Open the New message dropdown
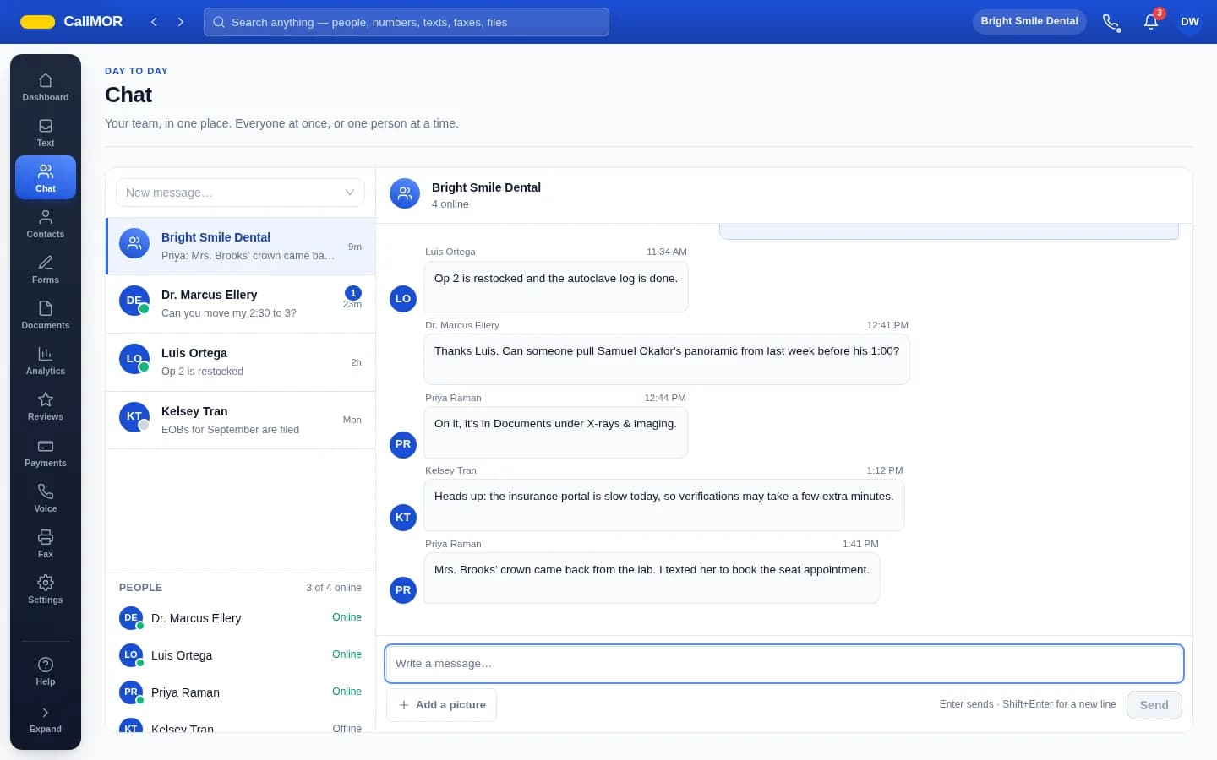The width and height of the screenshot is (1217, 760). [240, 193]
